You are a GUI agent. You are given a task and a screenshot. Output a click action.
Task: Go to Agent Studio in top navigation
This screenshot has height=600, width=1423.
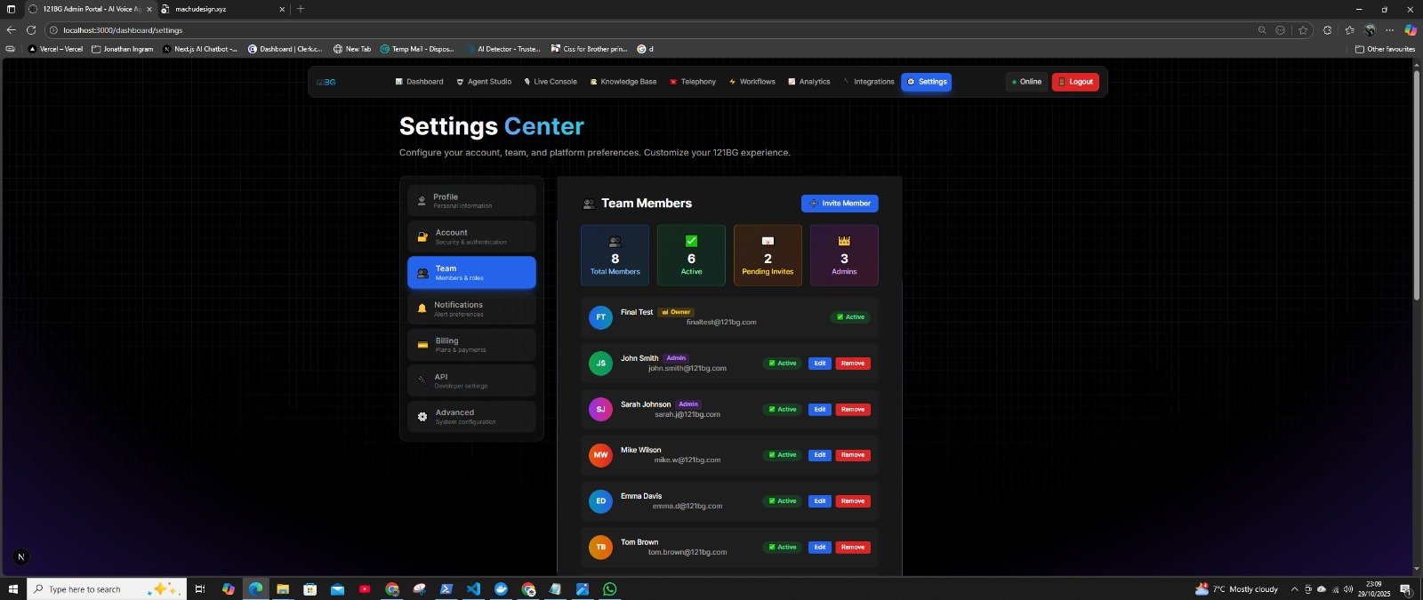point(484,82)
